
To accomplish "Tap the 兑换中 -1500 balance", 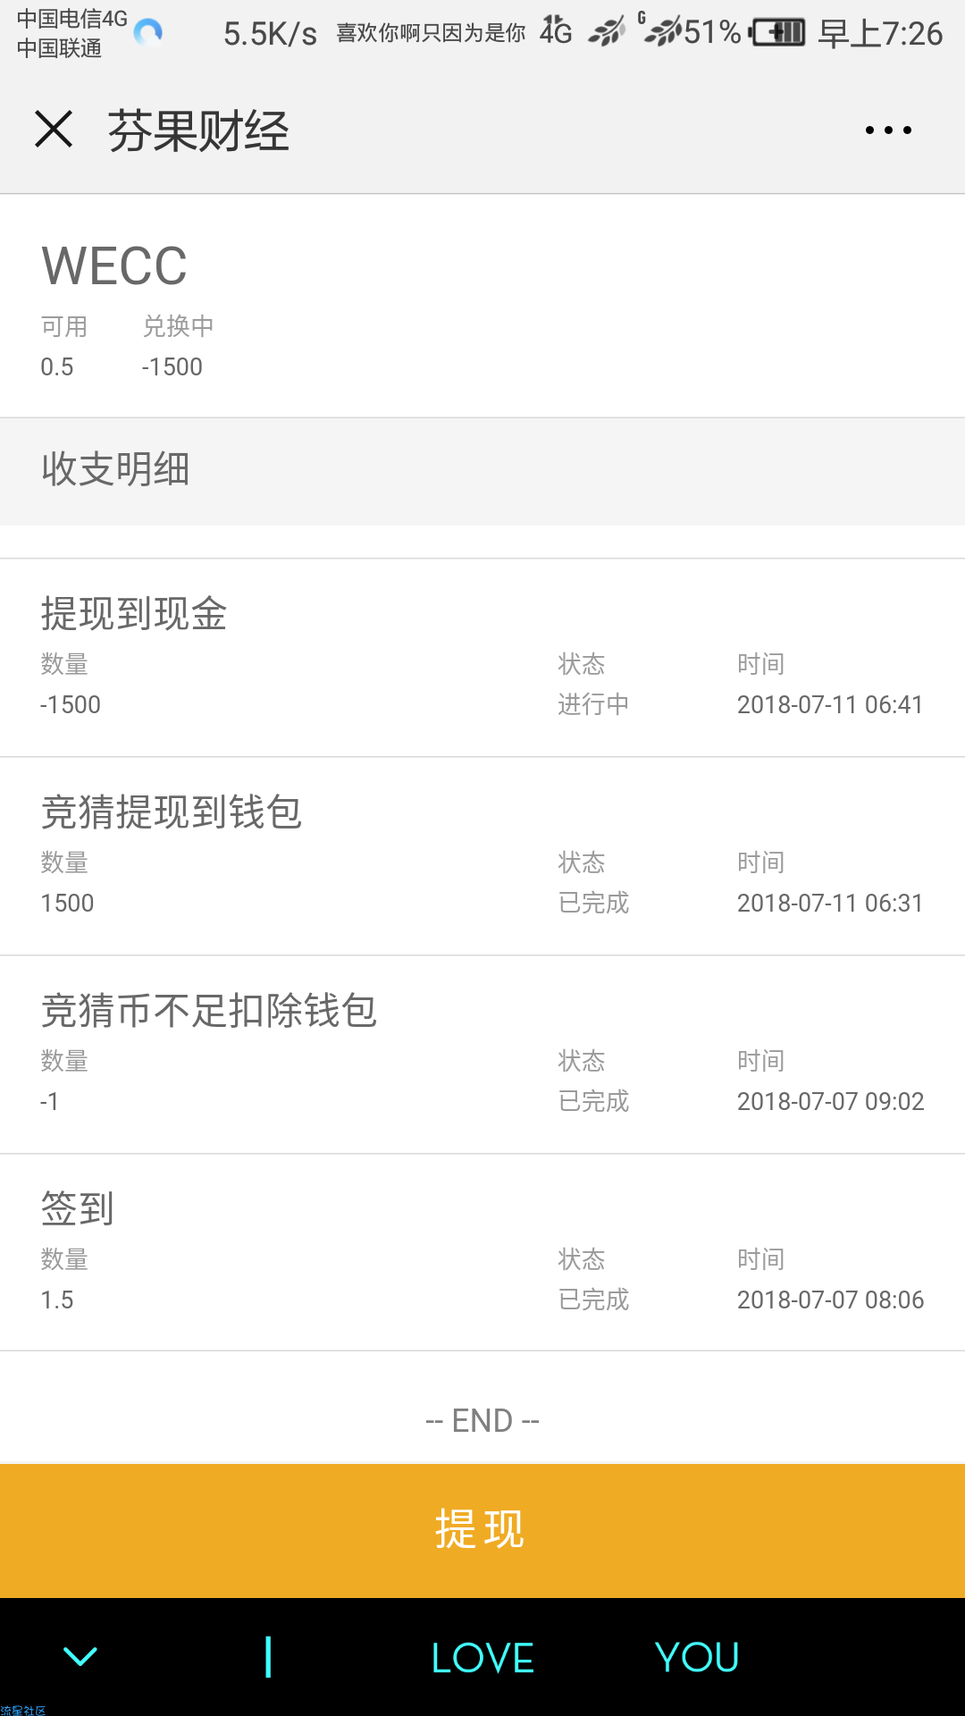I will pos(177,347).
